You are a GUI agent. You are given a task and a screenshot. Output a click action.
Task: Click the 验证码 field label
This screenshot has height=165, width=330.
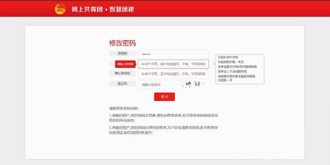pos(122,84)
